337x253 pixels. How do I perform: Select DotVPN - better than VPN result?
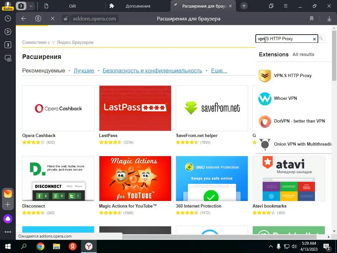(293, 121)
